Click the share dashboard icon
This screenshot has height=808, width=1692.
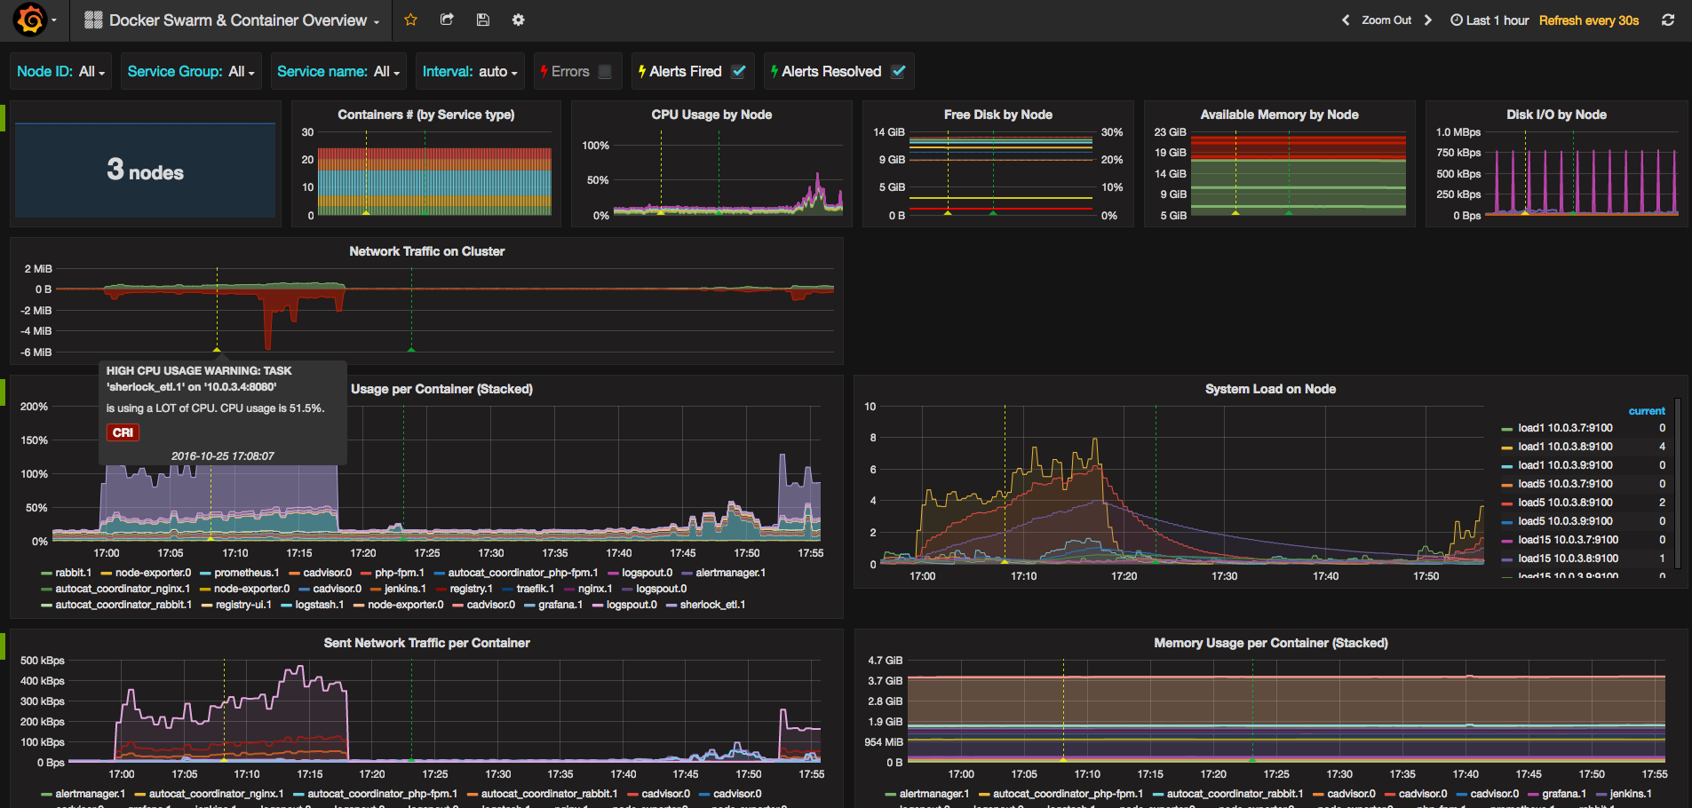point(447,20)
